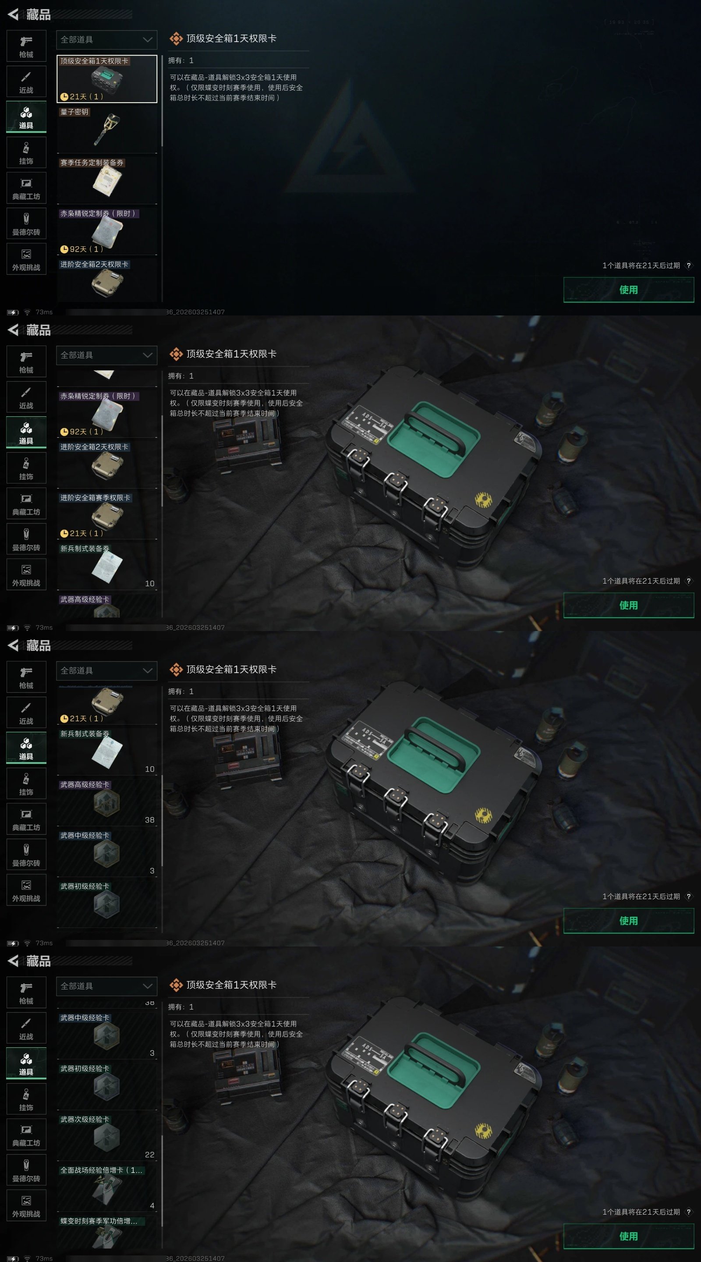Open the 挂饰 charms tab in the first screen
Image resolution: width=701 pixels, height=1262 pixels.
coord(26,153)
